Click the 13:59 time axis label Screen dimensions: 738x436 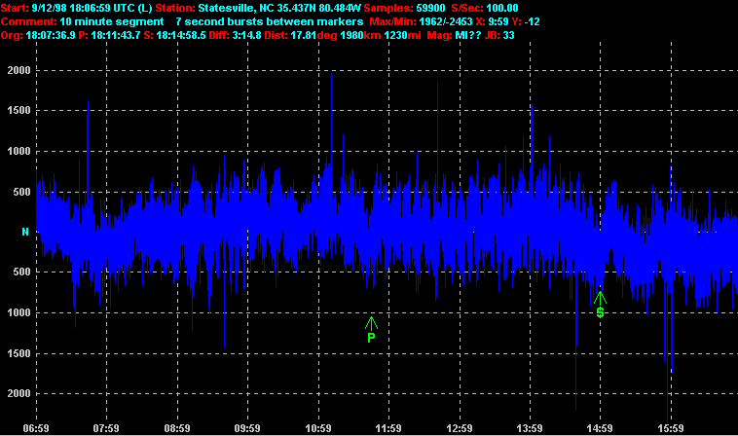pyautogui.click(x=530, y=428)
